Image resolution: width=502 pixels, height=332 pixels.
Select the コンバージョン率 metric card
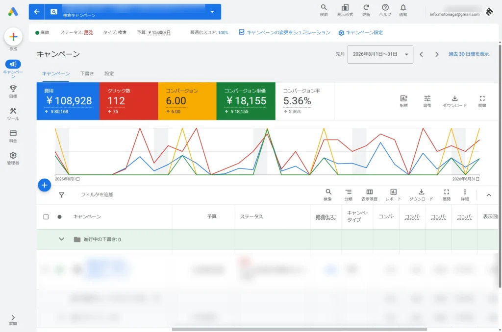click(x=305, y=101)
